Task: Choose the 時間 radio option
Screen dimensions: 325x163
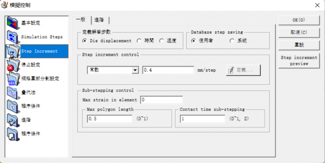Action: click(x=139, y=41)
